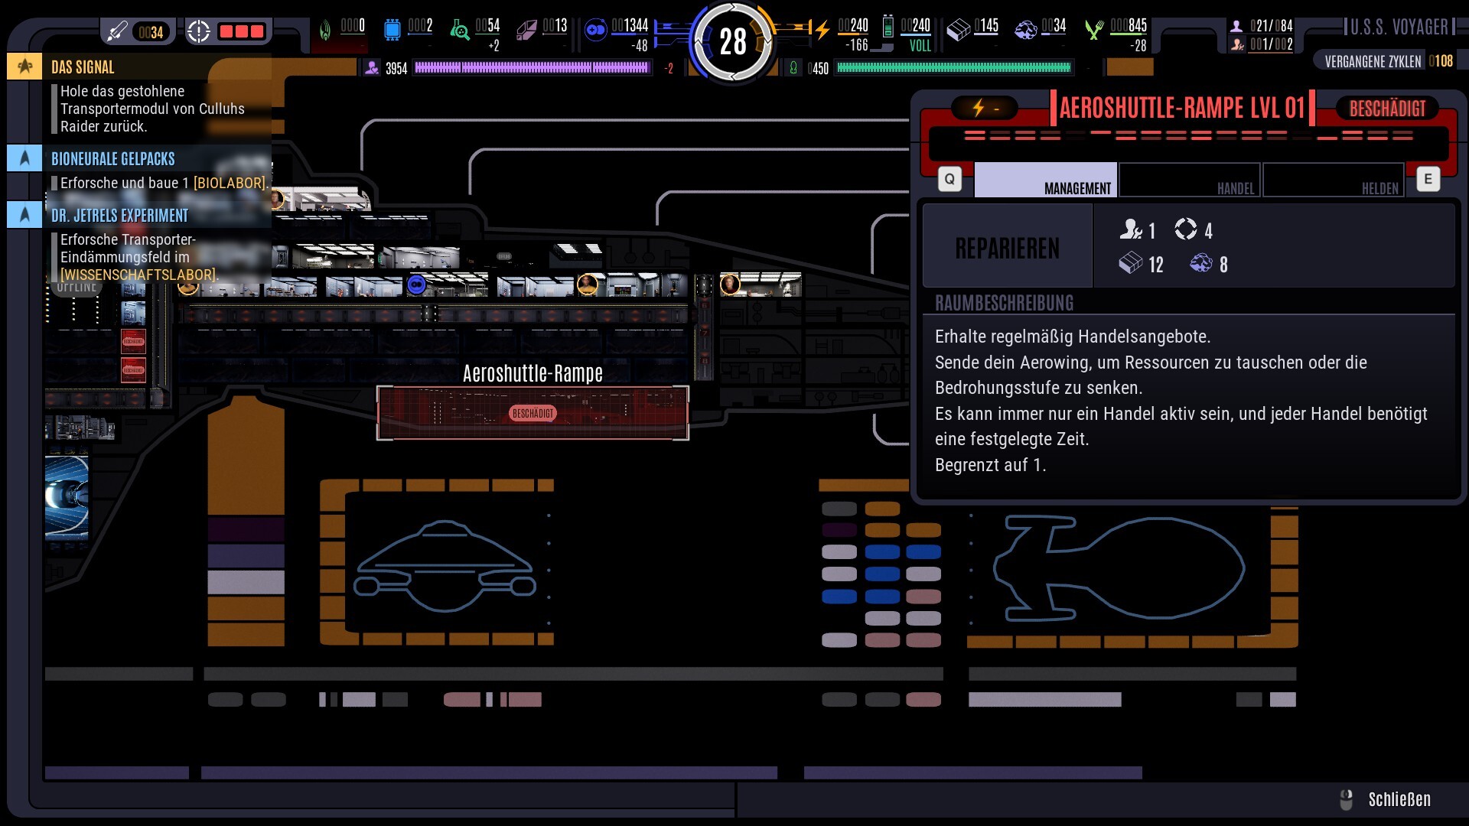The image size is (1469, 826).
Task: Click the Reparieren repair button
Action: tap(1008, 247)
